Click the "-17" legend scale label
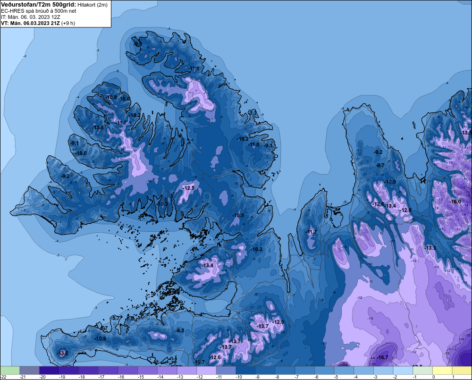Viewport: 472px width, 380px height. click(x=101, y=377)
